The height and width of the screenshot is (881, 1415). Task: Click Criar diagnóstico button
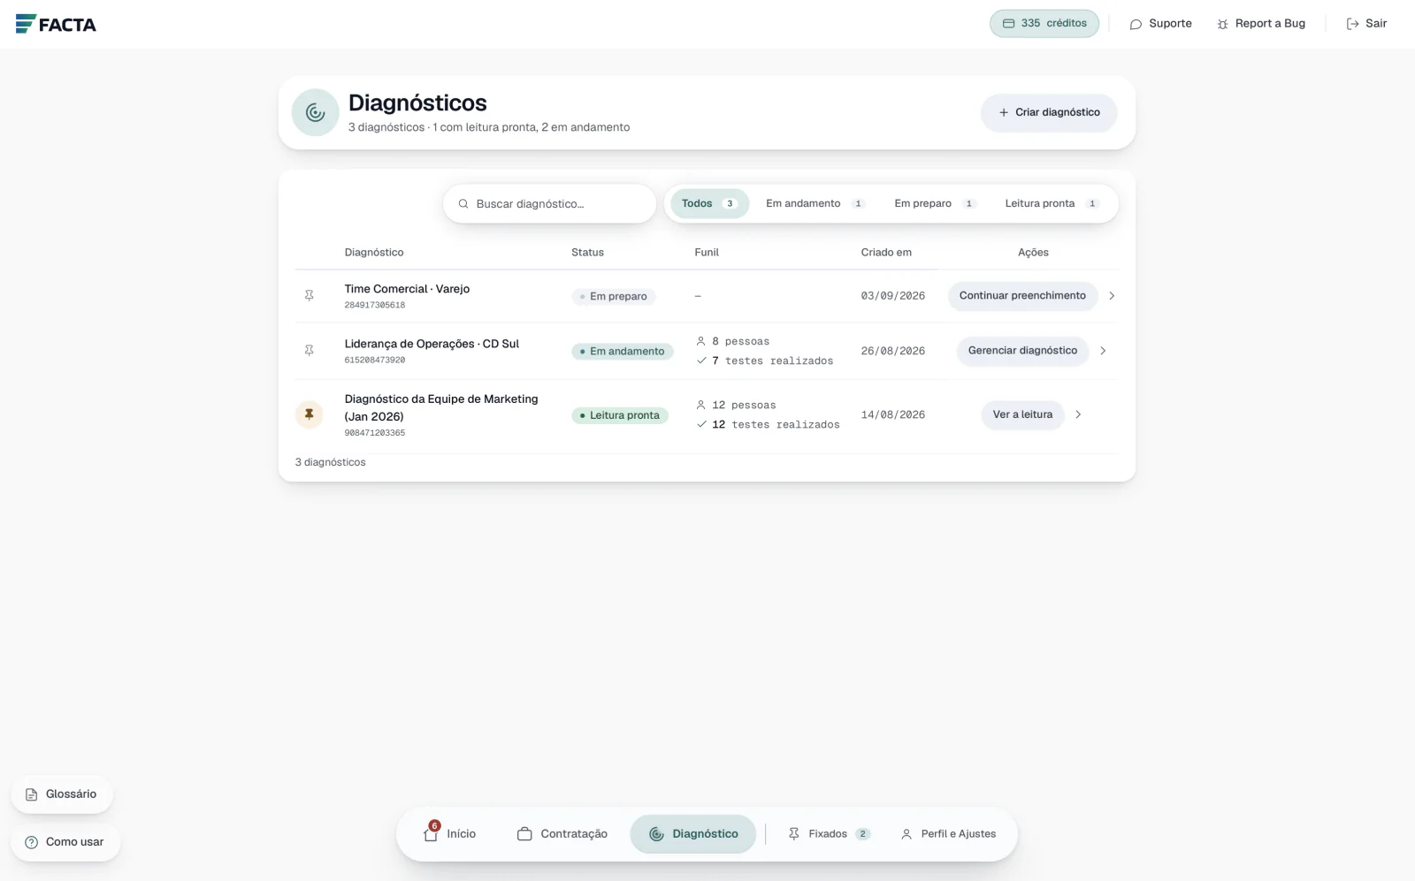click(1048, 112)
